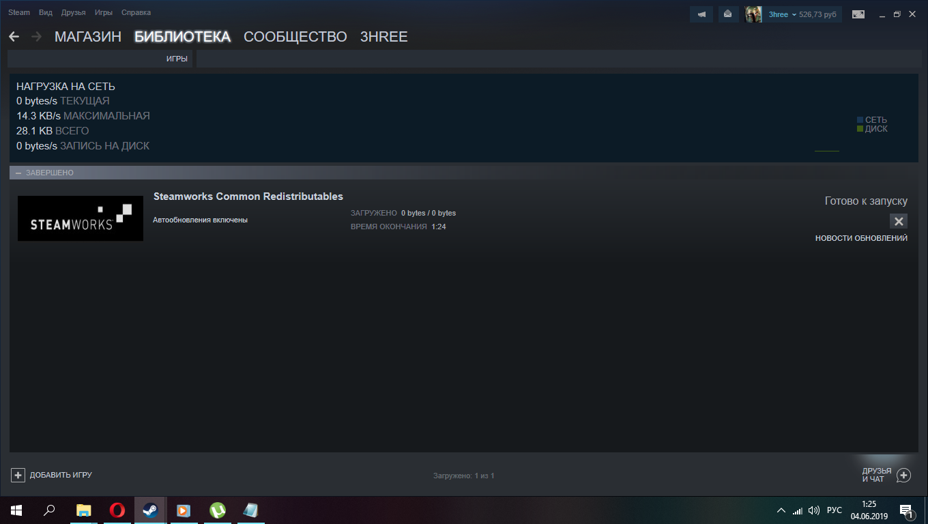
Task: Go forward with the right arrow
Action: [x=37, y=37]
